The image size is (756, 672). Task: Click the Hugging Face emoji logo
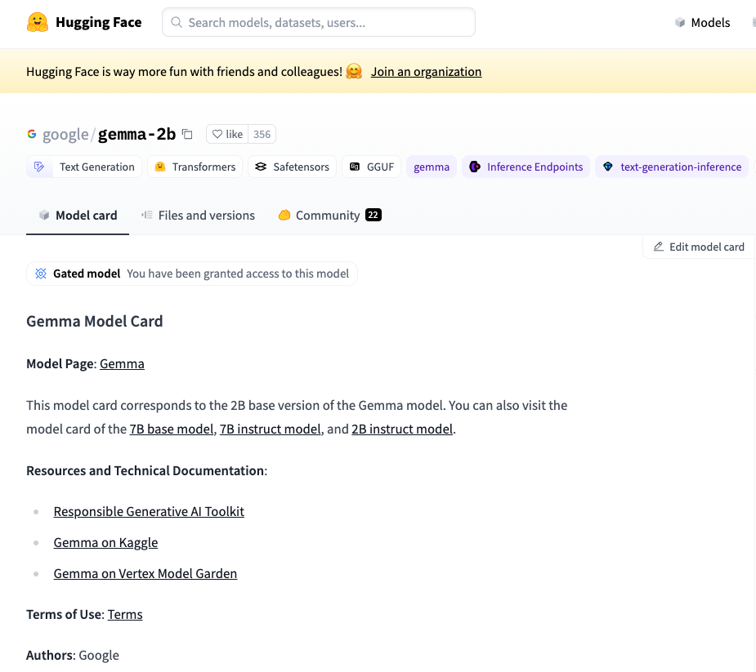[x=38, y=23]
